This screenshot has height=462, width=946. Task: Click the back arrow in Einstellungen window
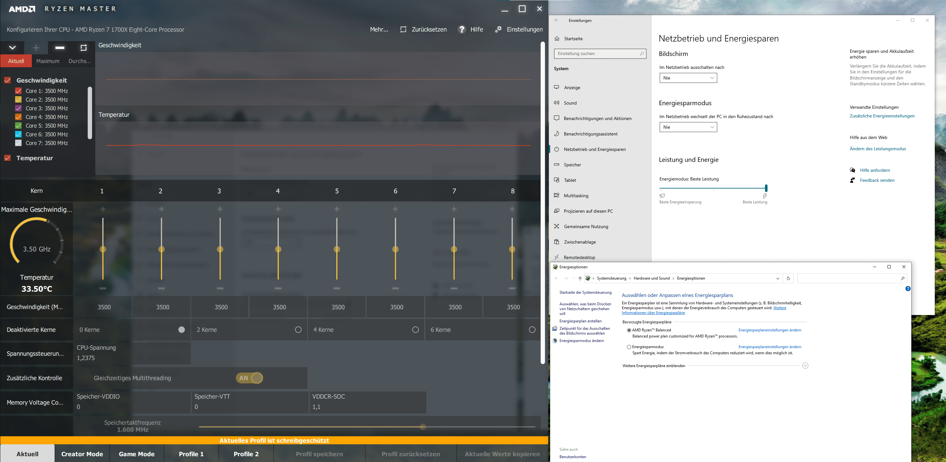pyautogui.click(x=557, y=21)
